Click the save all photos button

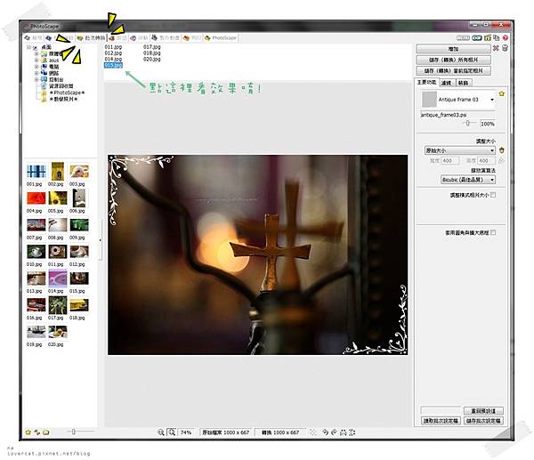pyautogui.click(x=453, y=60)
